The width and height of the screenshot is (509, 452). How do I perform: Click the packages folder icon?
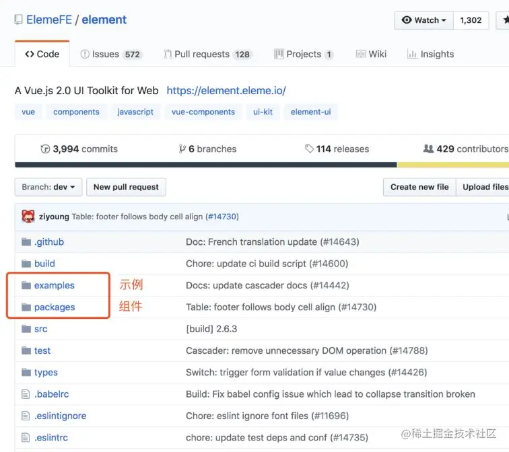coord(26,307)
